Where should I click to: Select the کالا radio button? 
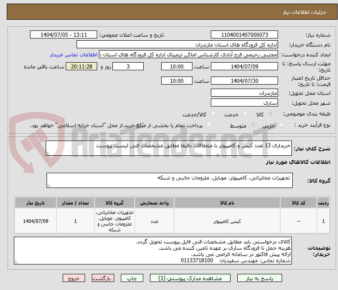(x=270, y=114)
